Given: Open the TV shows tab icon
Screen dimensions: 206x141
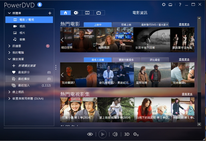Looking at the screenshot, I should 99,13.
